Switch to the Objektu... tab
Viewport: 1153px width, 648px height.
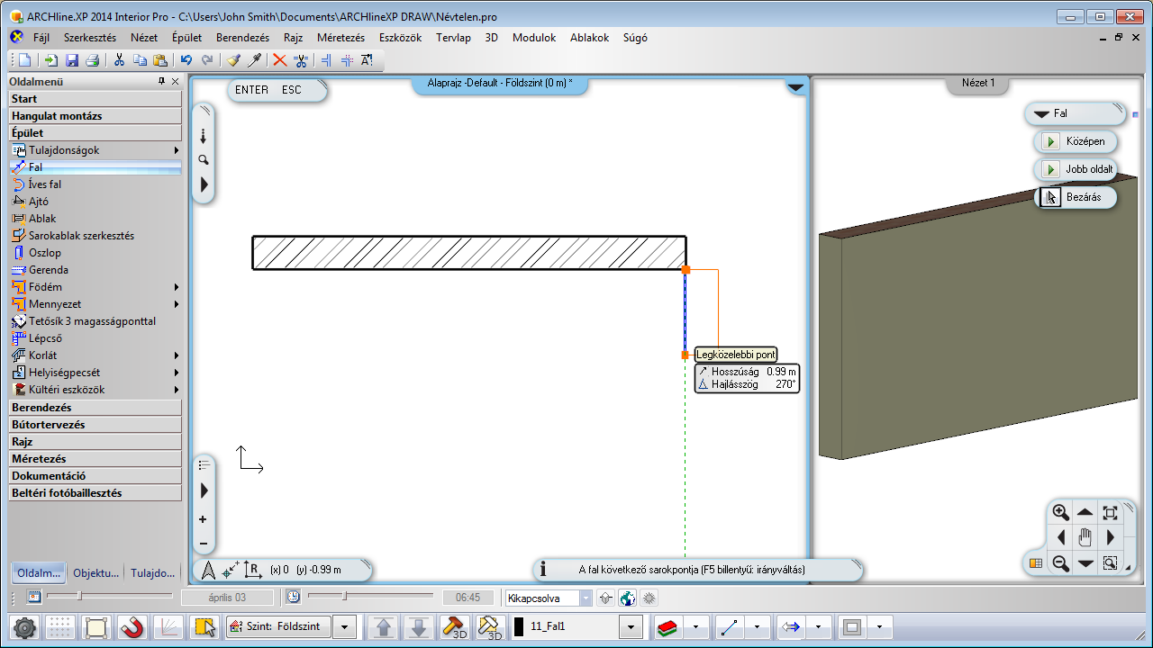coord(95,572)
